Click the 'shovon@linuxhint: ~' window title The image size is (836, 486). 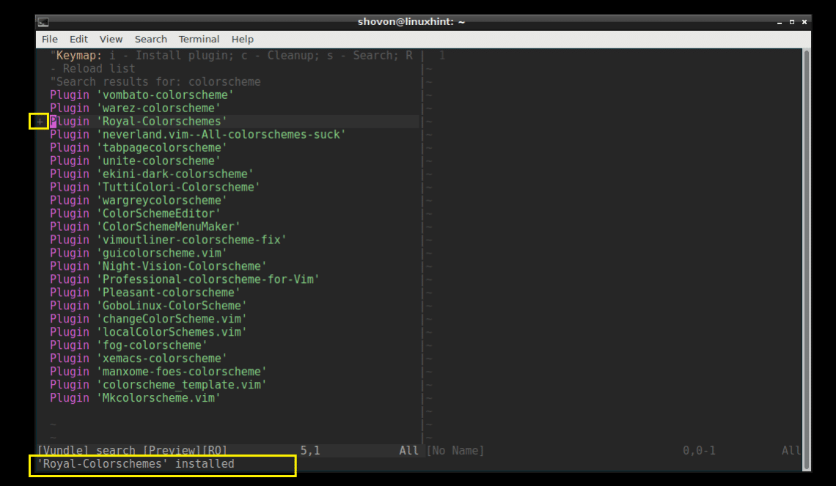point(411,22)
